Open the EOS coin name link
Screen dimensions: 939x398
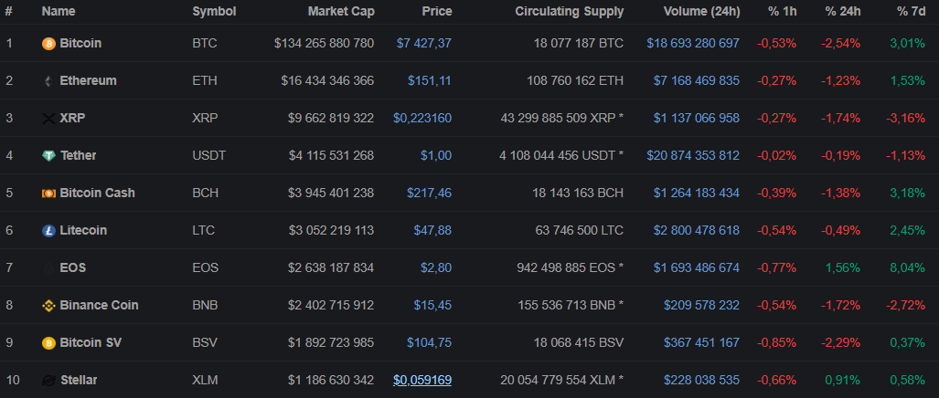point(73,267)
